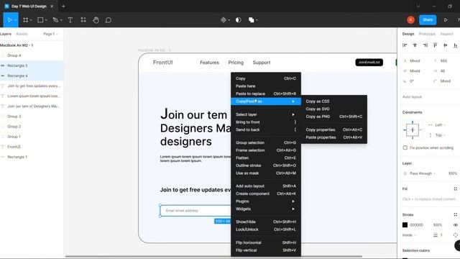Click Align top icon
Image resolution: width=460 pixels, height=259 pixels.
tap(435, 45)
